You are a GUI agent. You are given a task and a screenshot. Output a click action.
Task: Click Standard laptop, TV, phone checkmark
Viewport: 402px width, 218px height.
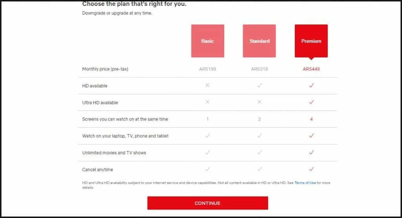[x=259, y=136]
